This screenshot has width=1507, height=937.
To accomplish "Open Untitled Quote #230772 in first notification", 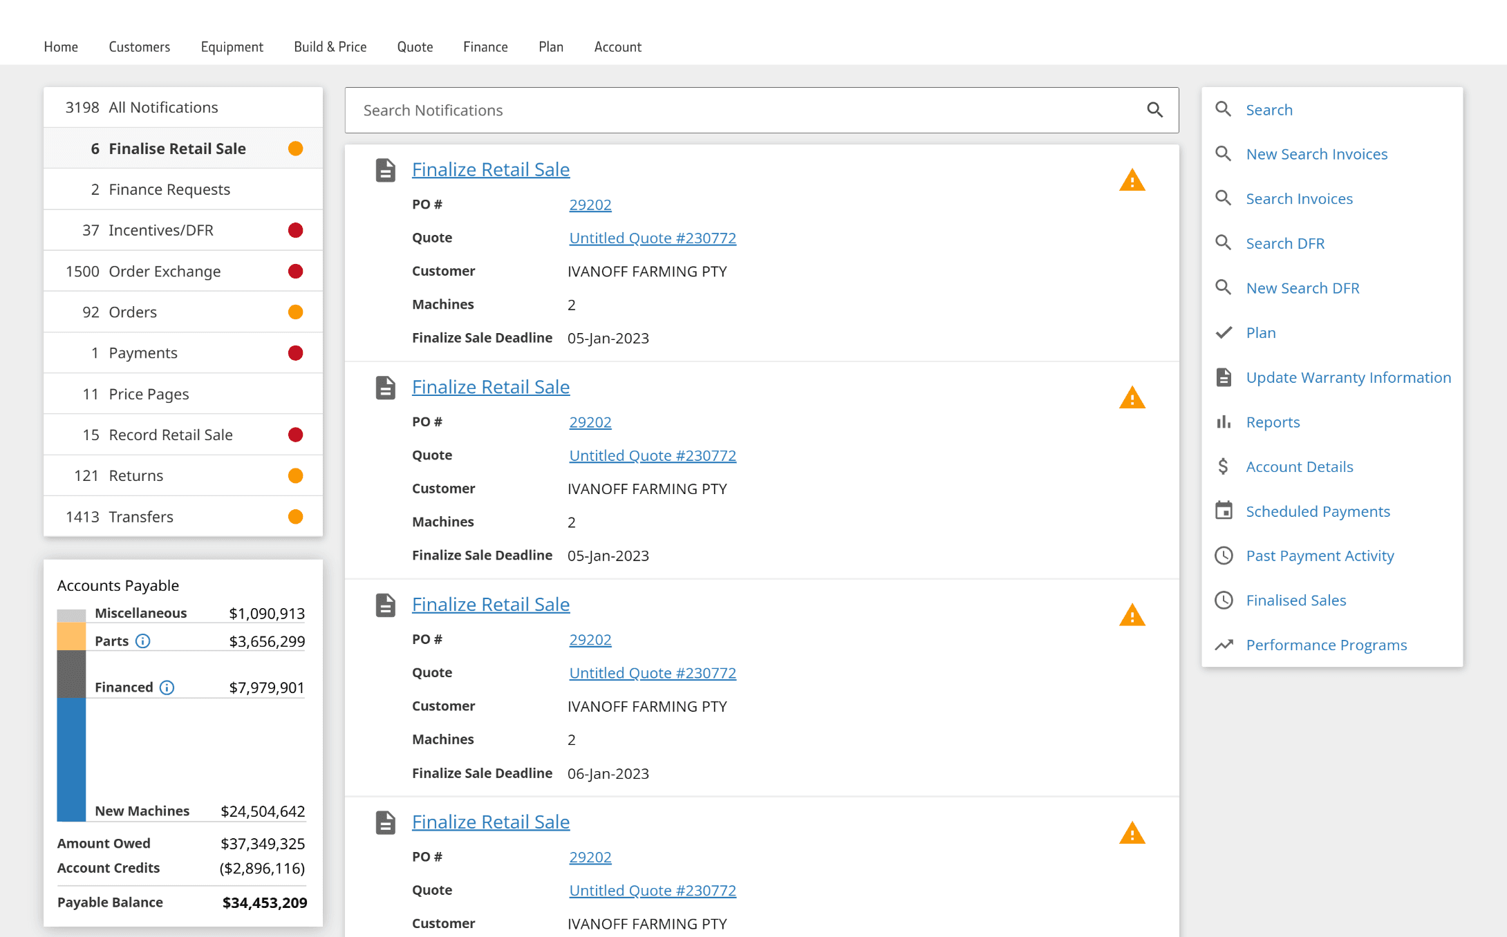I will (652, 238).
